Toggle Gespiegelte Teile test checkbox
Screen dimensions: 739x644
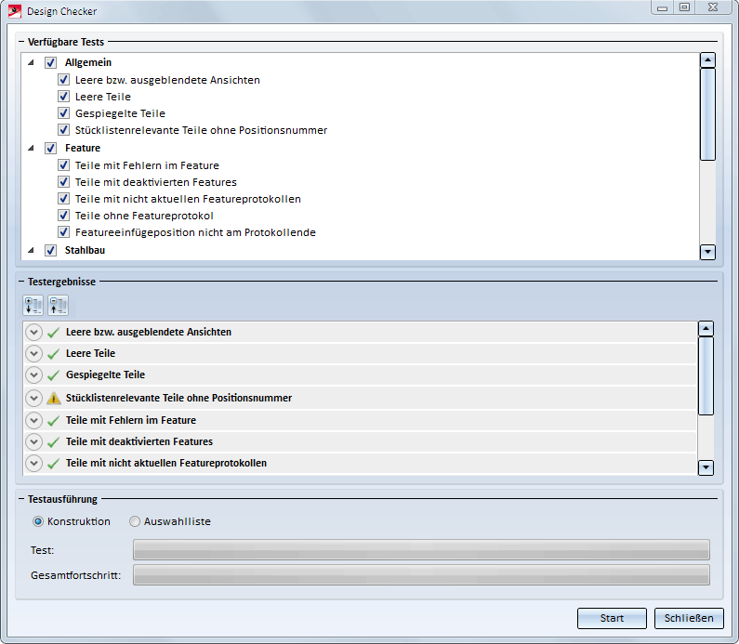point(63,113)
